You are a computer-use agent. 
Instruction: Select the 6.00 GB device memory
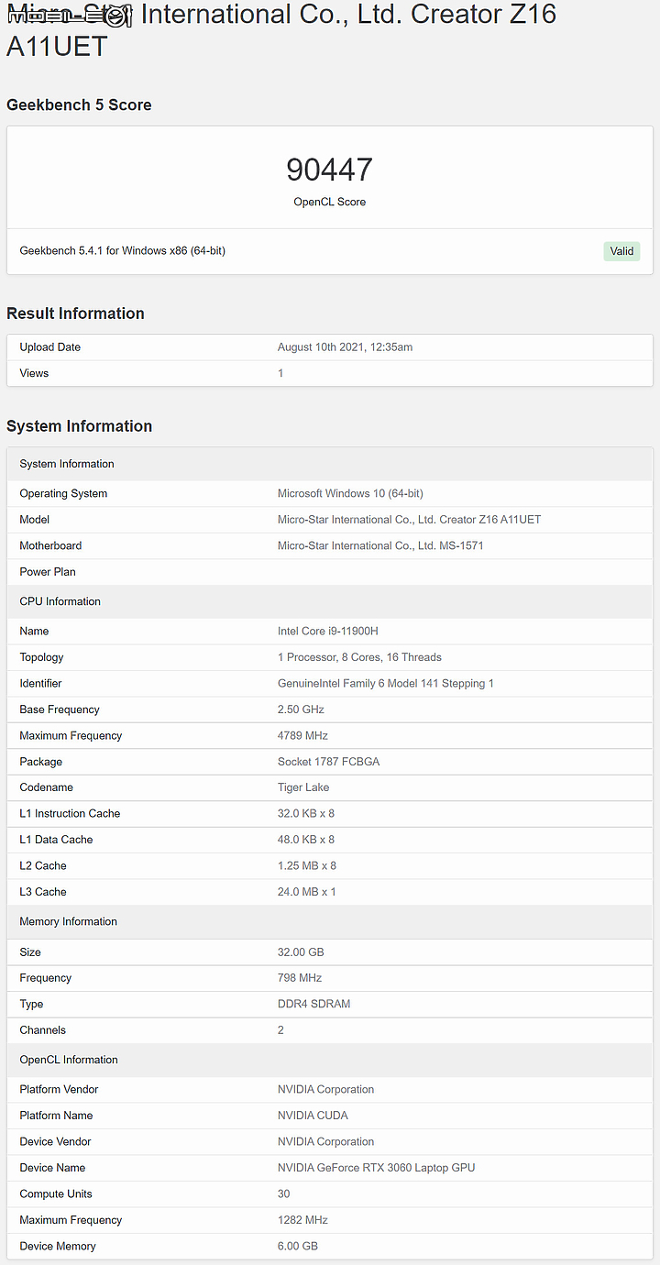pos(298,1247)
